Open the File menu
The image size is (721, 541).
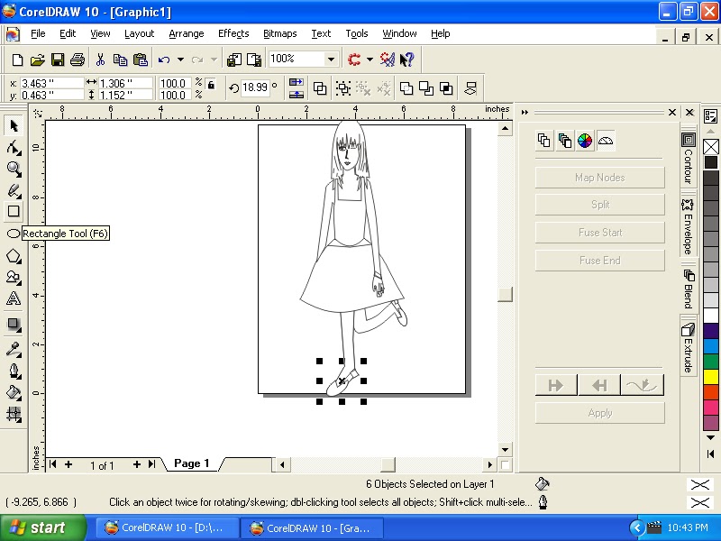(38, 33)
